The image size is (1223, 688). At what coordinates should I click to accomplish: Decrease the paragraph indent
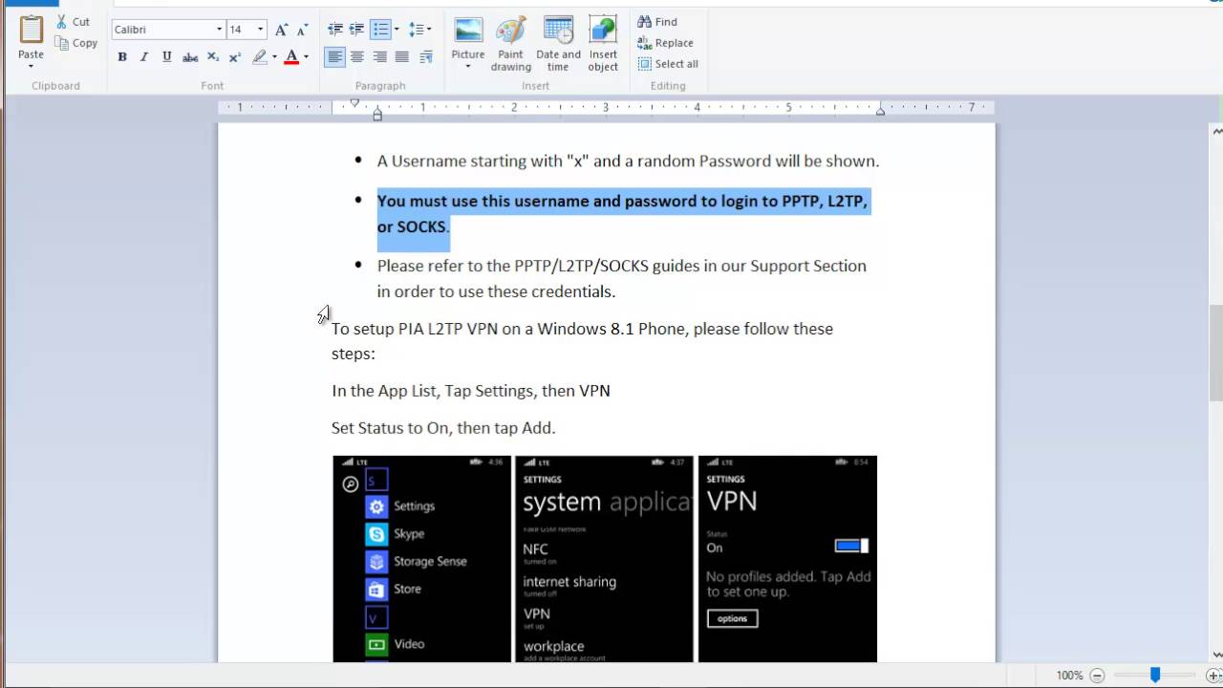(334, 30)
